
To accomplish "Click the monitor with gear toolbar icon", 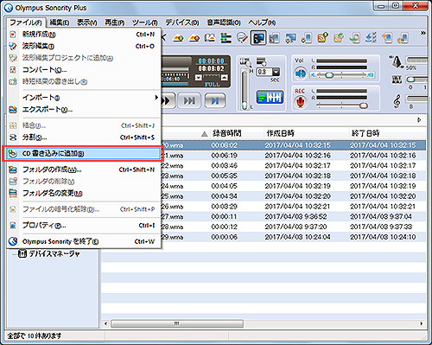I will [290, 38].
